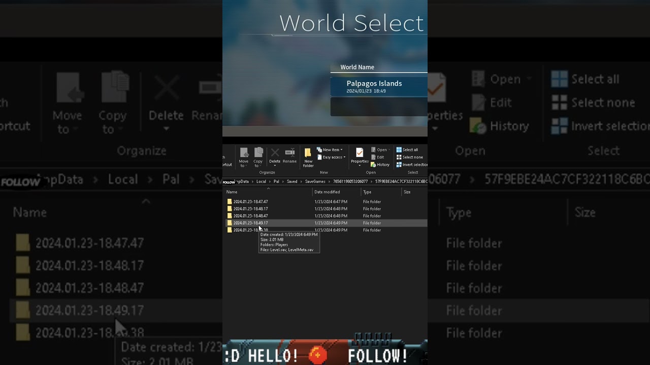Click the Rename ribbon icon
The height and width of the screenshot is (365, 650).
tap(289, 153)
